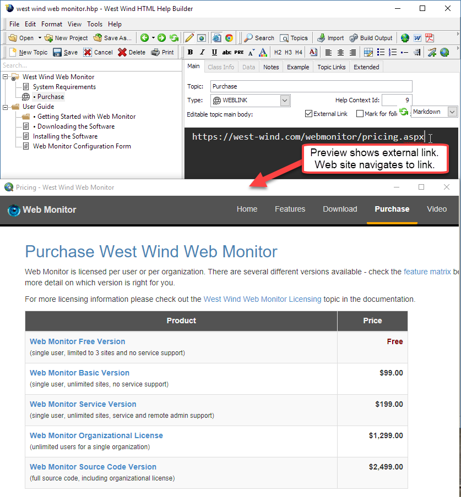The width and height of the screenshot is (461, 497).
Task: Preview topic in Internet Explorer
Action: point(216,38)
